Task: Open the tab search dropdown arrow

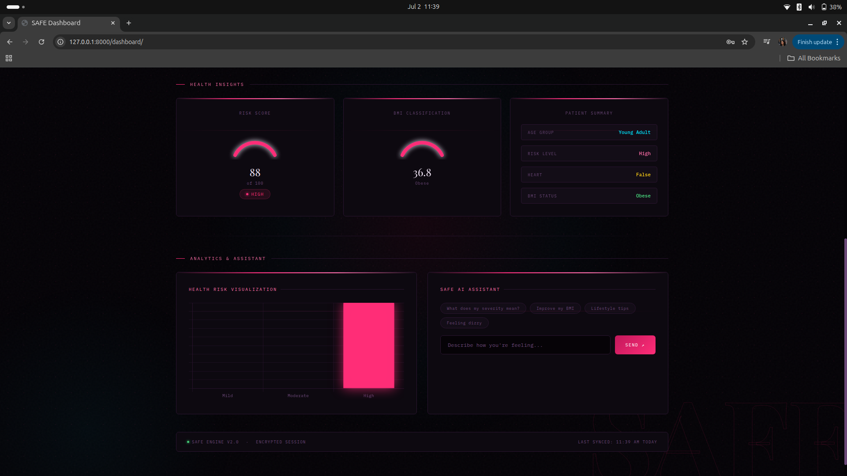Action: 9,23
